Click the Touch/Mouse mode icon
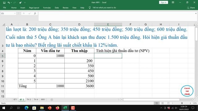The height and width of the screenshot is (111, 198). click(20, 2)
